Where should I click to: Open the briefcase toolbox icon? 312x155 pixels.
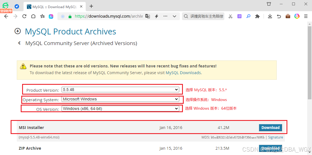288,16
